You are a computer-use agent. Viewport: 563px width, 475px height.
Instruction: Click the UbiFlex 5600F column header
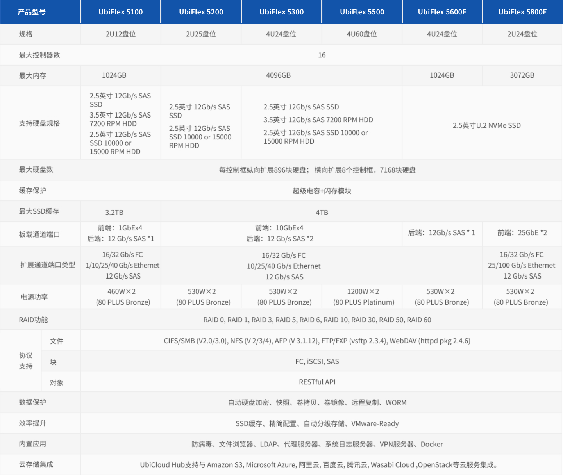tap(442, 12)
